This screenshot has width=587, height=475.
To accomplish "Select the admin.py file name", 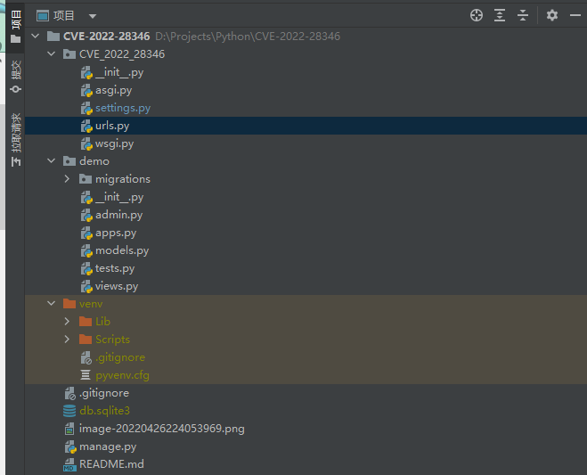I will point(118,215).
